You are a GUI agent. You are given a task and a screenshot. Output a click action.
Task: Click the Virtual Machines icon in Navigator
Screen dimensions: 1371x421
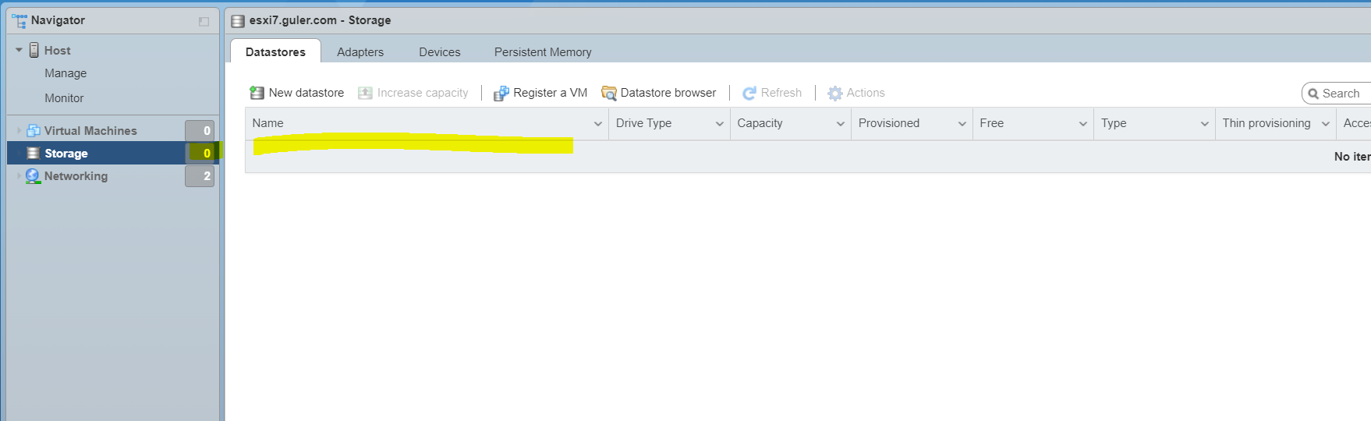point(34,130)
